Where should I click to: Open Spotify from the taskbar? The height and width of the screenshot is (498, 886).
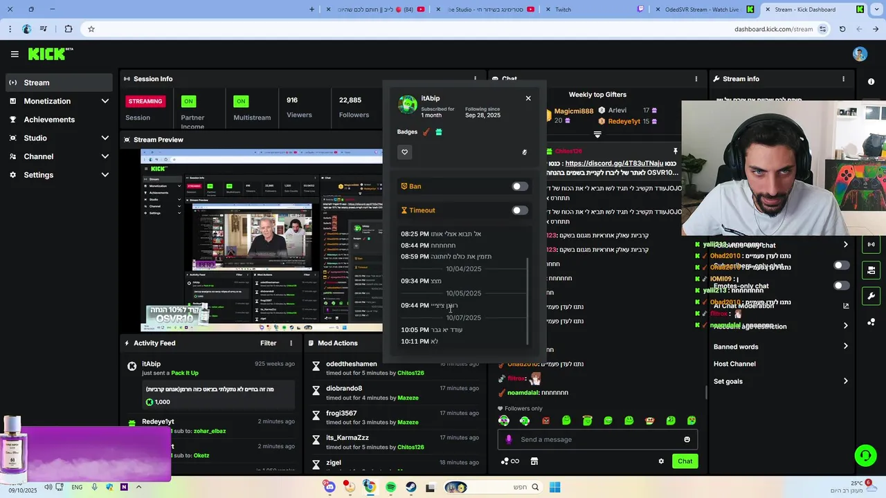coord(390,488)
